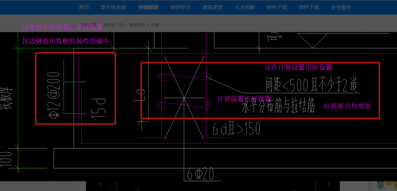This screenshot has height=191, width=397.
Task: Go to 新干线头条 in the top navigation
Action: click(113, 7)
